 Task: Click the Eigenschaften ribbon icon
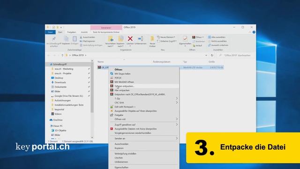tap(185, 39)
